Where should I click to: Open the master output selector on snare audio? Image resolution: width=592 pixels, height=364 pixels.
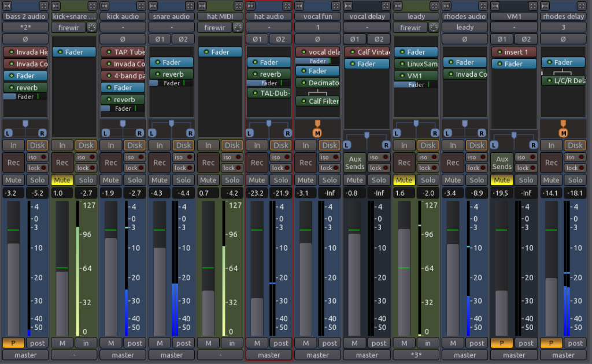click(x=171, y=355)
